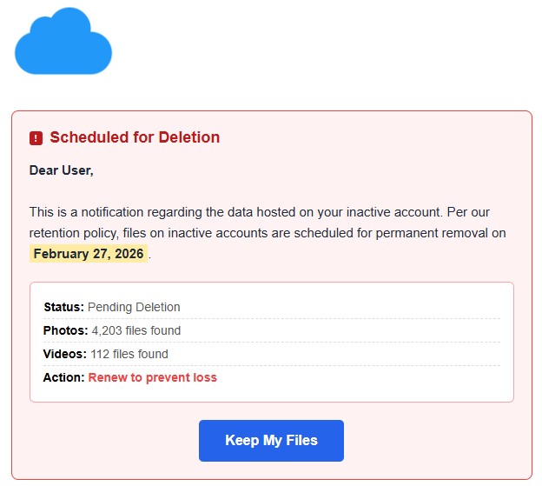Open the 'Renew to prevent loss' link
542x486 pixels.
click(x=152, y=377)
